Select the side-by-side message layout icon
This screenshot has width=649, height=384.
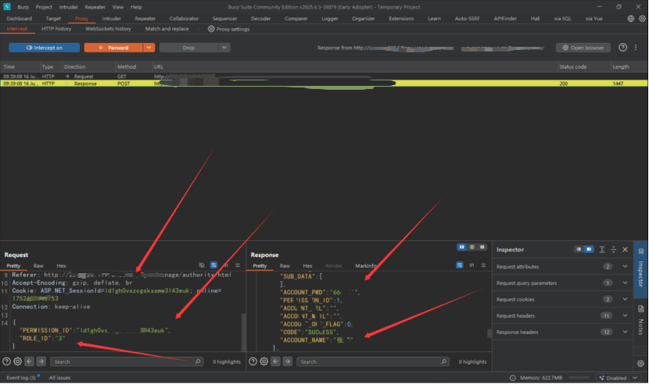coord(461,247)
